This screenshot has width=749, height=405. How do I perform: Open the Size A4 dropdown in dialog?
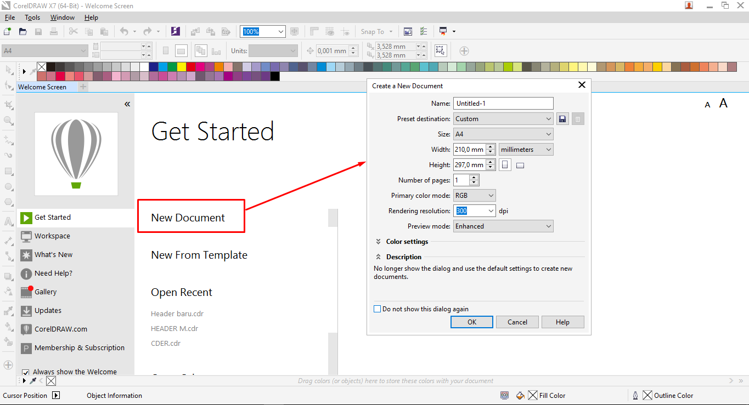[x=503, y=134]
